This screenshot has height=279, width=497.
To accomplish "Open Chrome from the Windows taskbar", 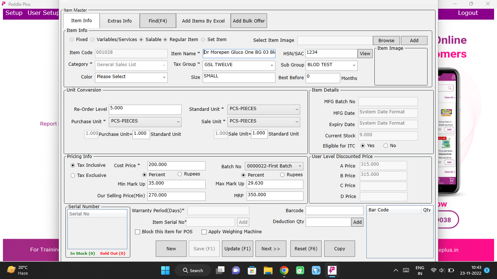I will point(284,270).
